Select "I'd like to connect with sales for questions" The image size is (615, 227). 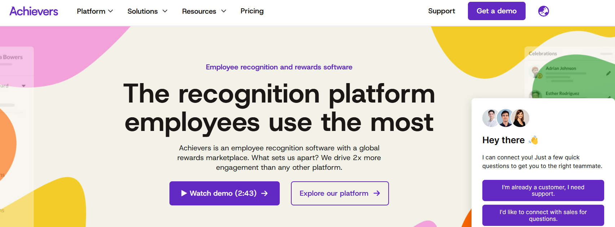(543, 215)
